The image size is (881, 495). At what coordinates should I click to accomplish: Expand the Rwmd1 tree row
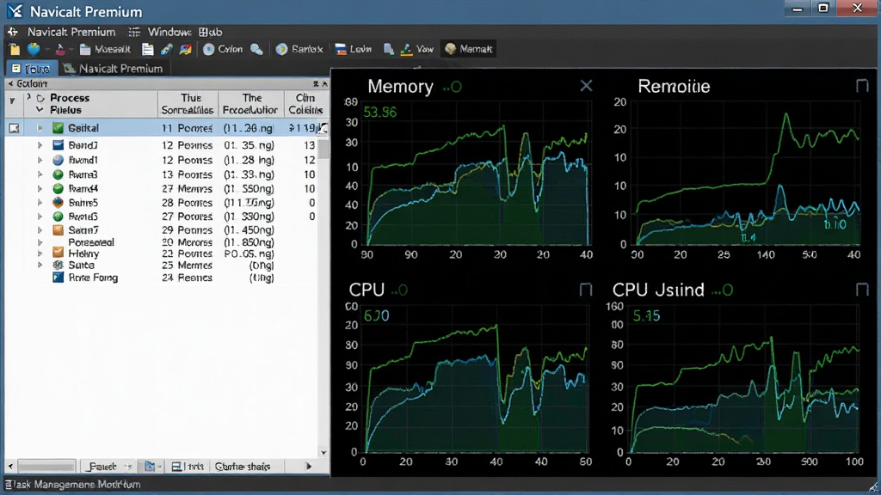[40, 160]
